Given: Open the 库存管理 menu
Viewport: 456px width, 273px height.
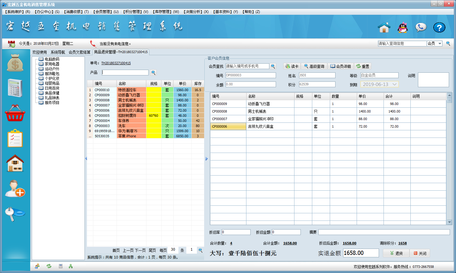Looking at the screenshot, I should tap(166, 12).
